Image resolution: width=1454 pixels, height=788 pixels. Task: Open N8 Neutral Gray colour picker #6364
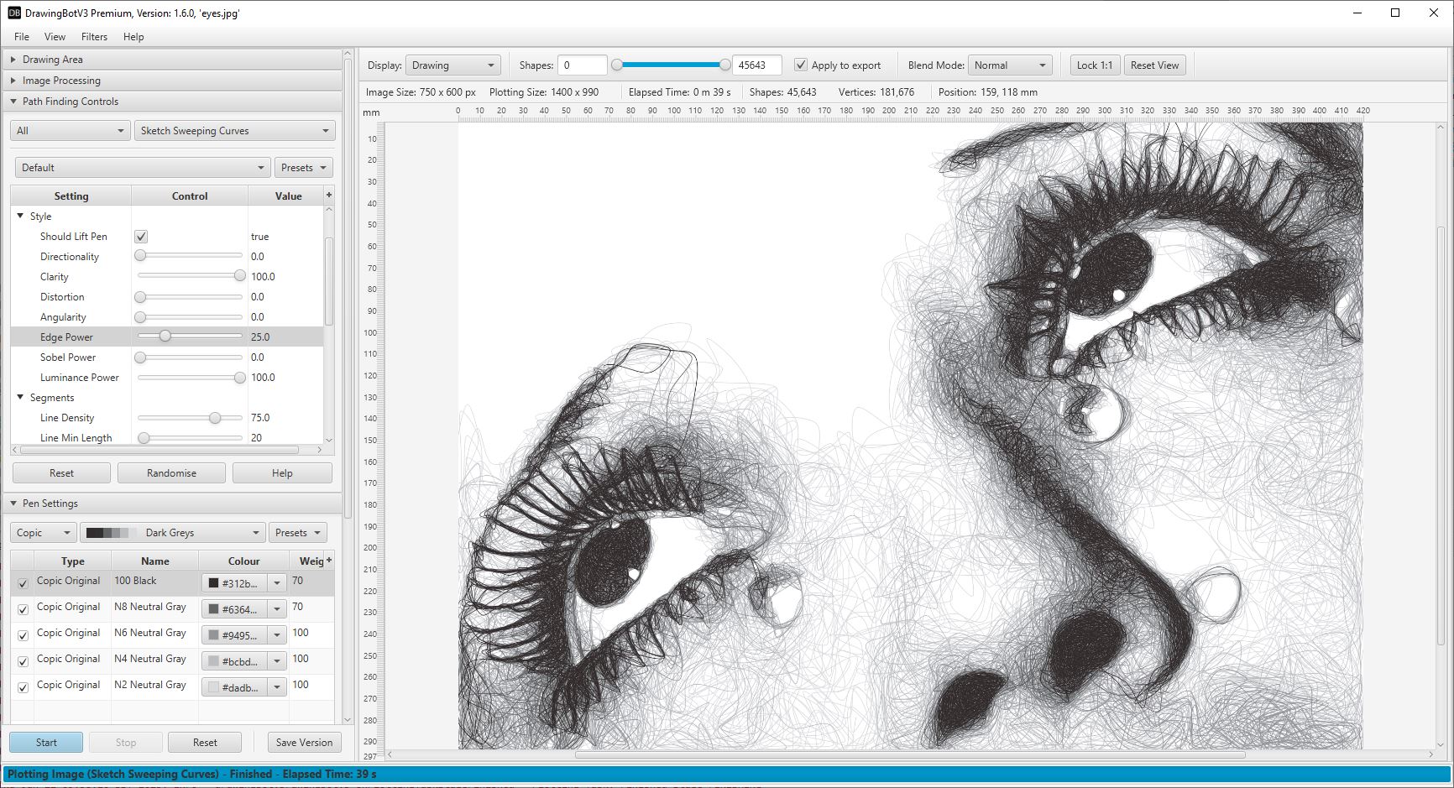pyautogui.click(x=244, y=608)
